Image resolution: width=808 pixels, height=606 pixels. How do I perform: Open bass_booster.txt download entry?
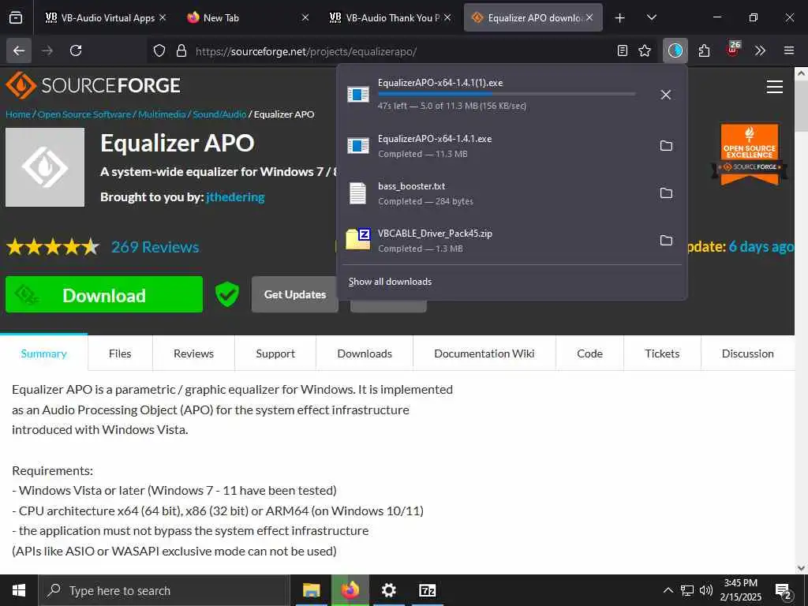(x=495, y=193)
